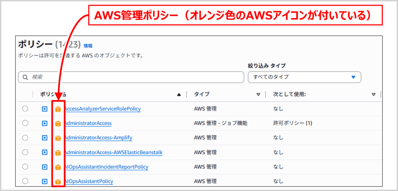Click the タイプ column header
The width and height of the screenshot is (398, 191).
202,95
